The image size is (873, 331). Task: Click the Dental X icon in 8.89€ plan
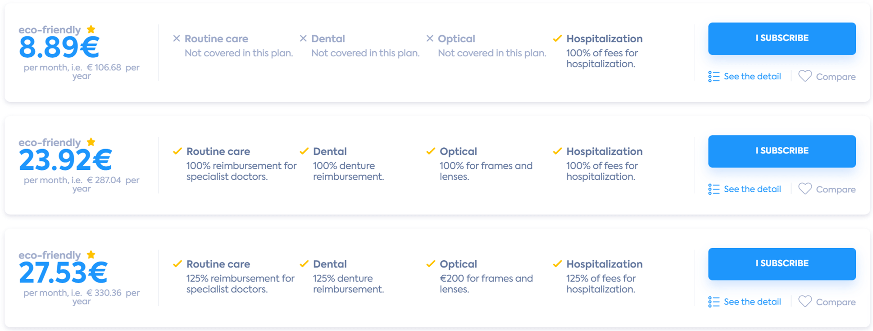click(303, 39)
